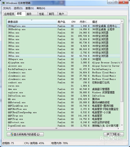Viewport: 130px width, 147px height.
Task: Select the BaiduYunGuanjia.exe process
Action: (64, 69)
